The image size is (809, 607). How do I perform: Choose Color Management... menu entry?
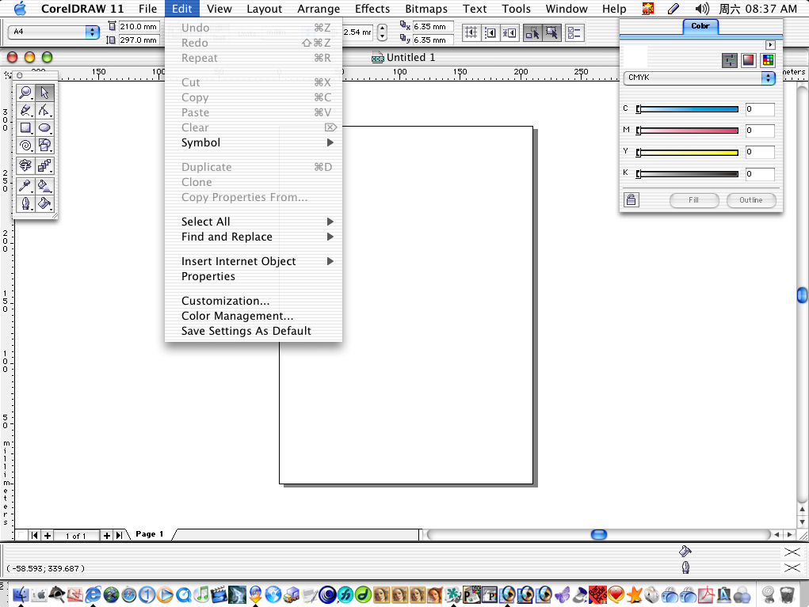tap(254, 316)
